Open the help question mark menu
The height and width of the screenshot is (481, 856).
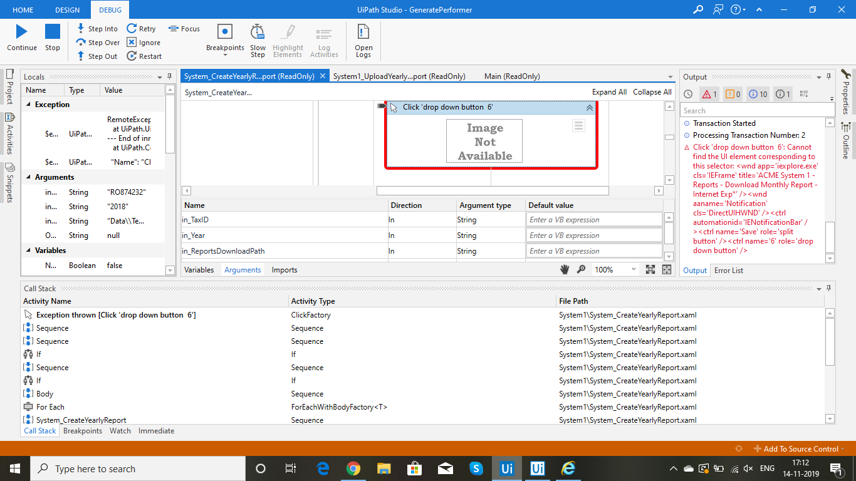pos(738,9)
